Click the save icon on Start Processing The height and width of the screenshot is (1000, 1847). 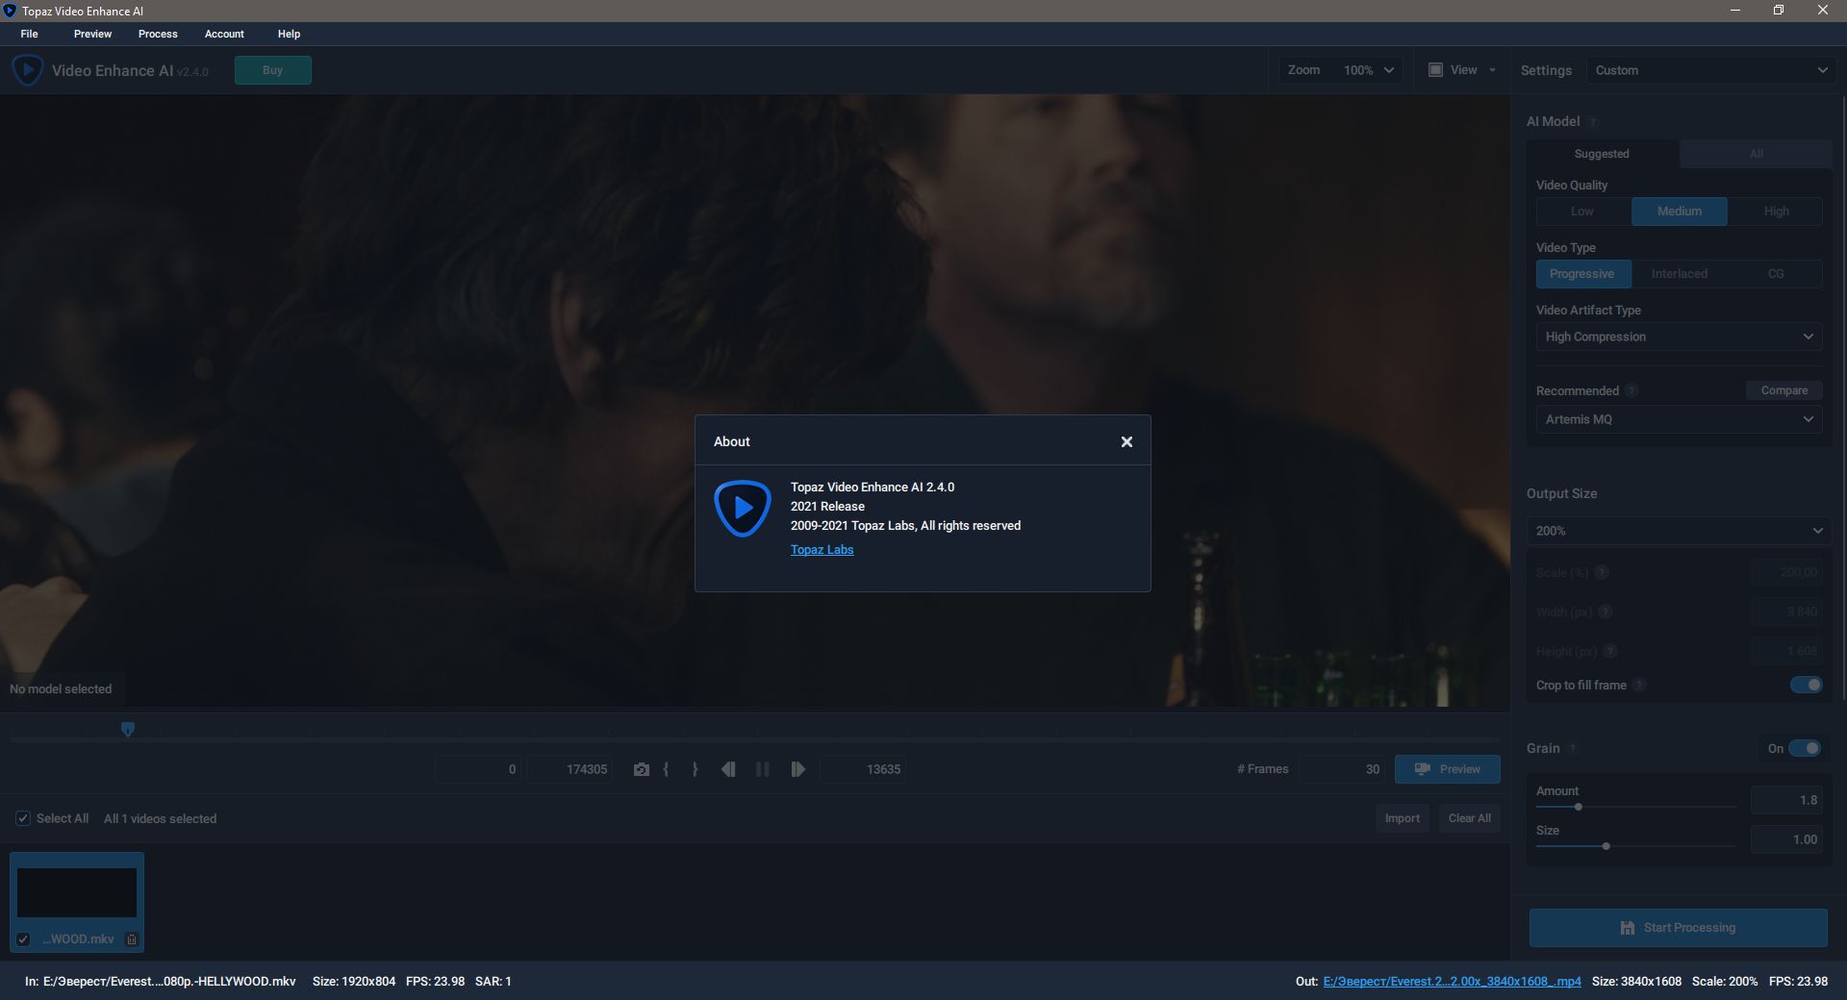(1628, 928)
